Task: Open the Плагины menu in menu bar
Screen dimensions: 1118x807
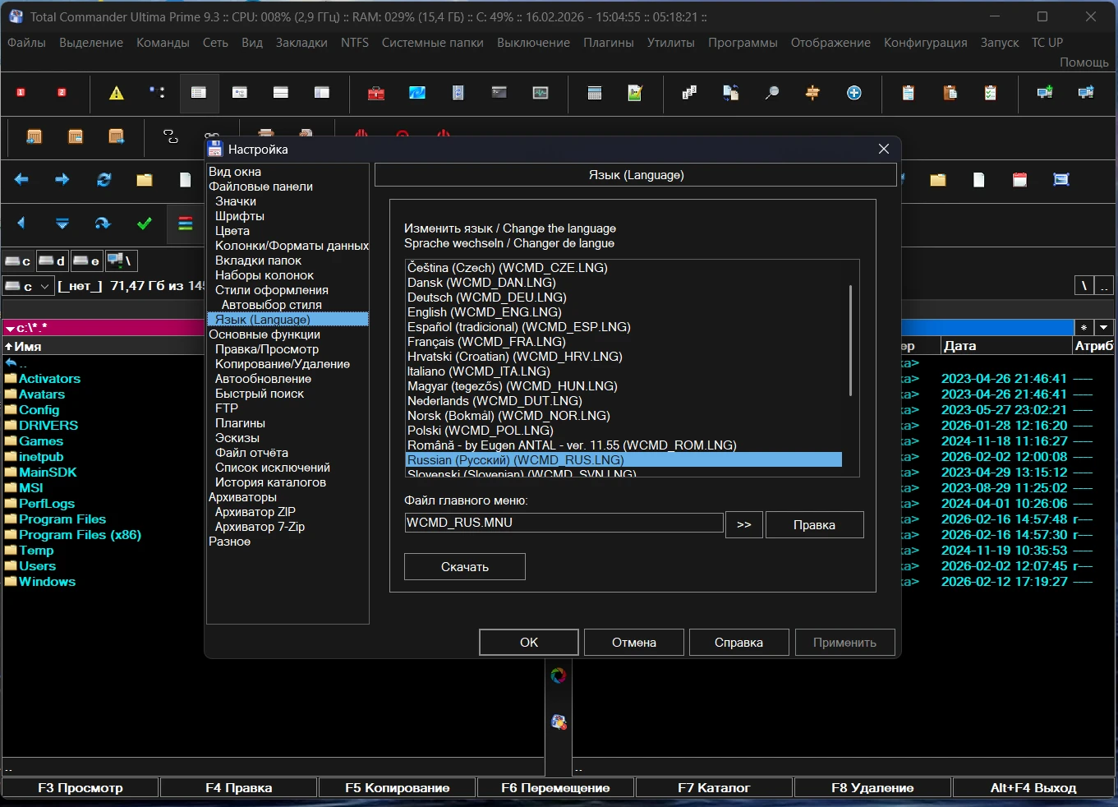Action: 608,43
